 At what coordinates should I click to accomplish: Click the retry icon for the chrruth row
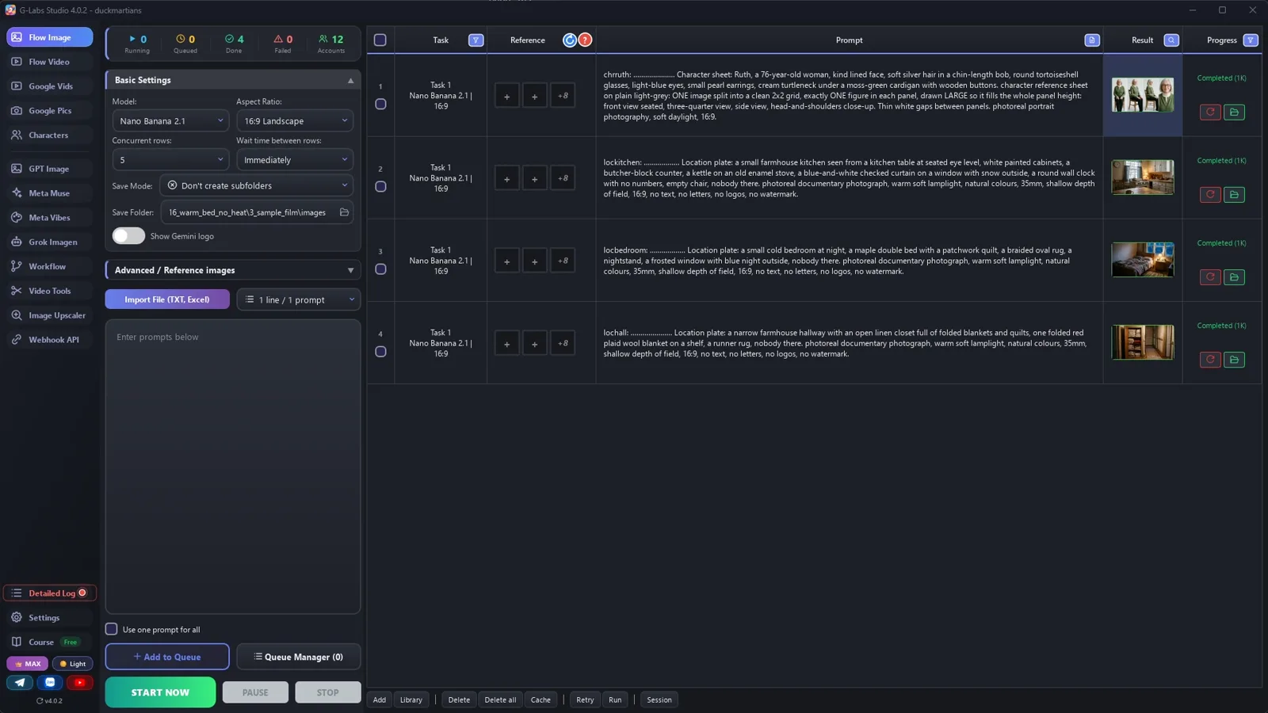1210,112
